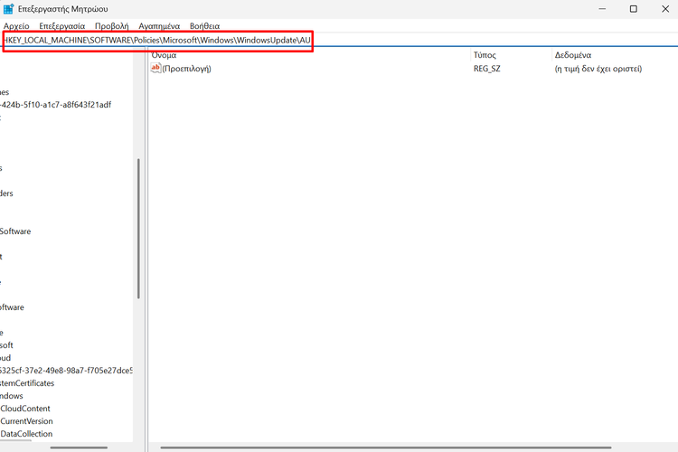Select the CloudContent key in the tree
The width and height of the screenshot is (678, 452).
point(27,409)
